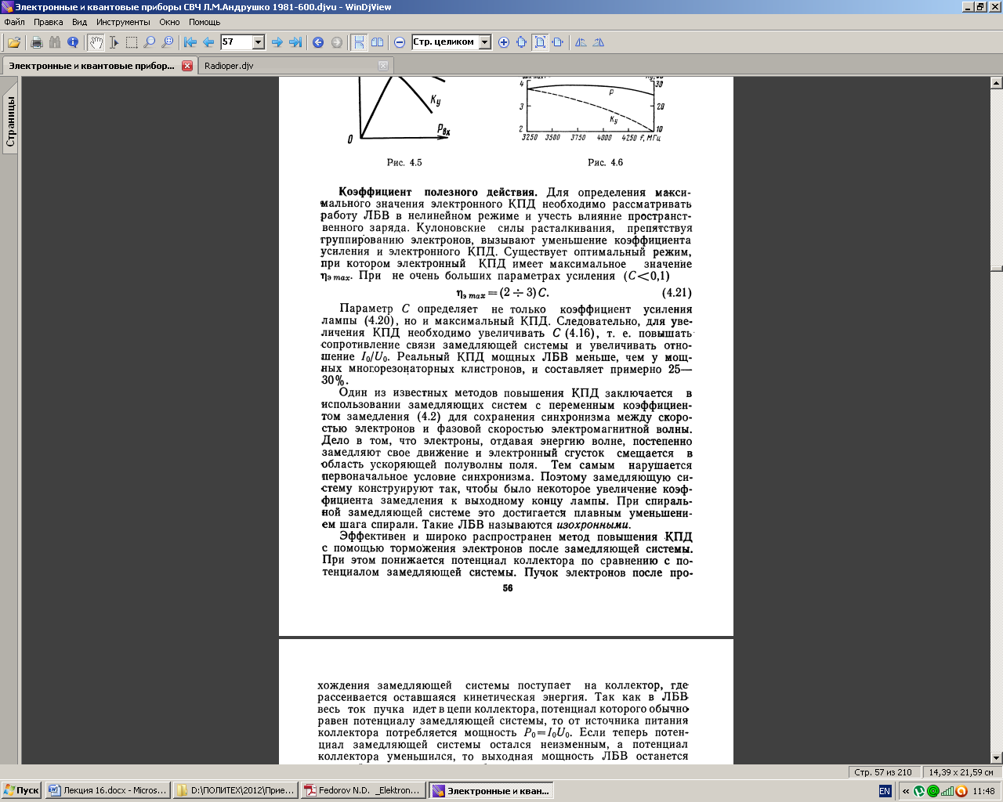
Task: Open the Окно menu
Action: [x=169, y=22]
